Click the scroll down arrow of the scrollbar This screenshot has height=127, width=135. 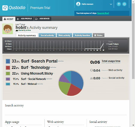point(133,125)
